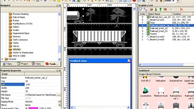Click the Object Name column header

[x=159, y=14]
